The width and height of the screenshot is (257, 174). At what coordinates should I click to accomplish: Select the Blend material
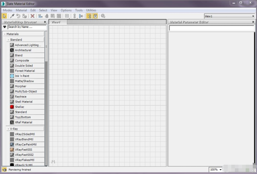coord(27,55)
